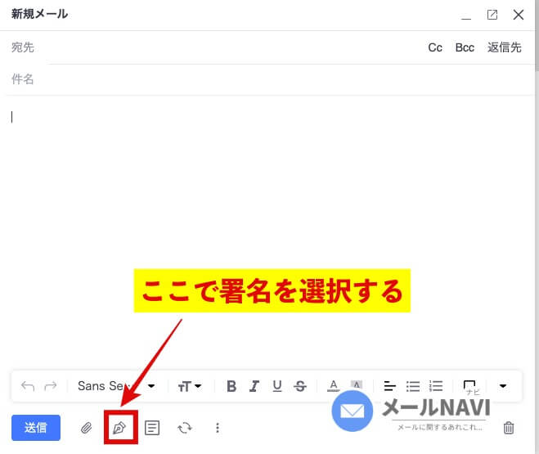The image size is (539, 454).
Task: Add a 返信先 reply-to address
Action: click(x=505, y=47)
